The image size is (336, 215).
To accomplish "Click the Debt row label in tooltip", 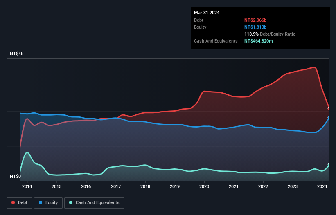I will point(198,20).
